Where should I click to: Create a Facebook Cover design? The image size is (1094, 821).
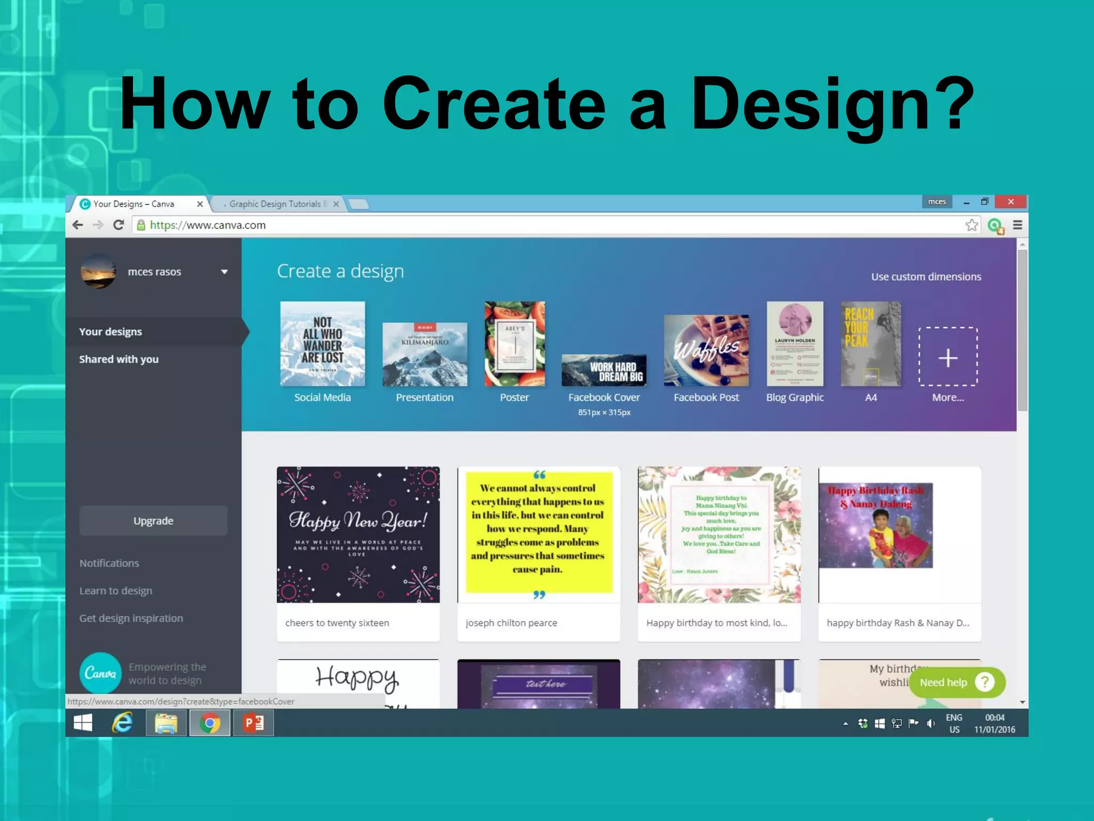(604, 370)
